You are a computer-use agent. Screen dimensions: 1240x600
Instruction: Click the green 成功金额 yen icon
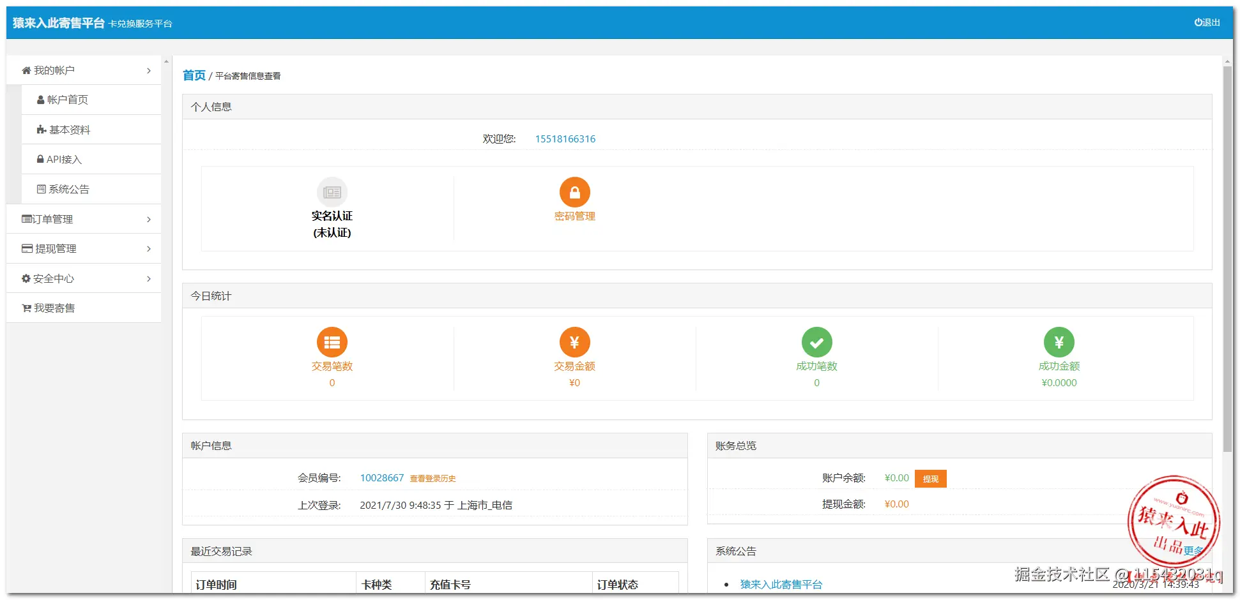1059,342
